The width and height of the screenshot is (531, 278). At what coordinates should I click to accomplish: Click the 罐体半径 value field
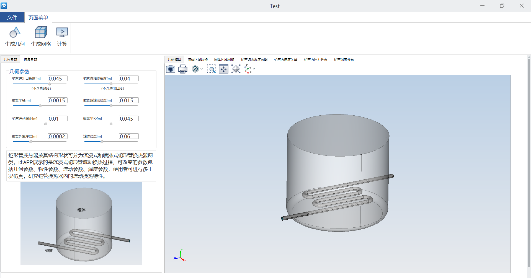click(129, 119)
